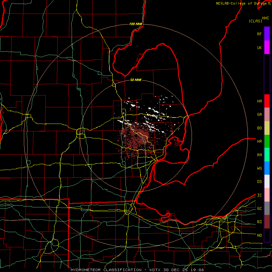Click the GR legend label

tap(259, 115)
